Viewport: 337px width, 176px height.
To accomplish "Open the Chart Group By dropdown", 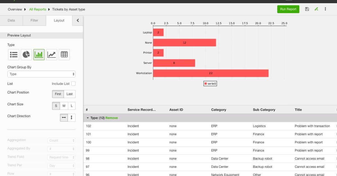I will click(41, 74).
